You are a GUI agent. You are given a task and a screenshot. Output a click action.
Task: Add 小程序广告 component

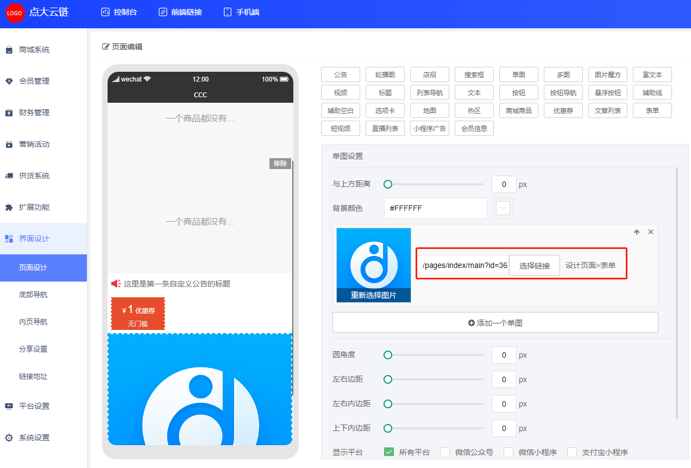click(x=430, y=128)
